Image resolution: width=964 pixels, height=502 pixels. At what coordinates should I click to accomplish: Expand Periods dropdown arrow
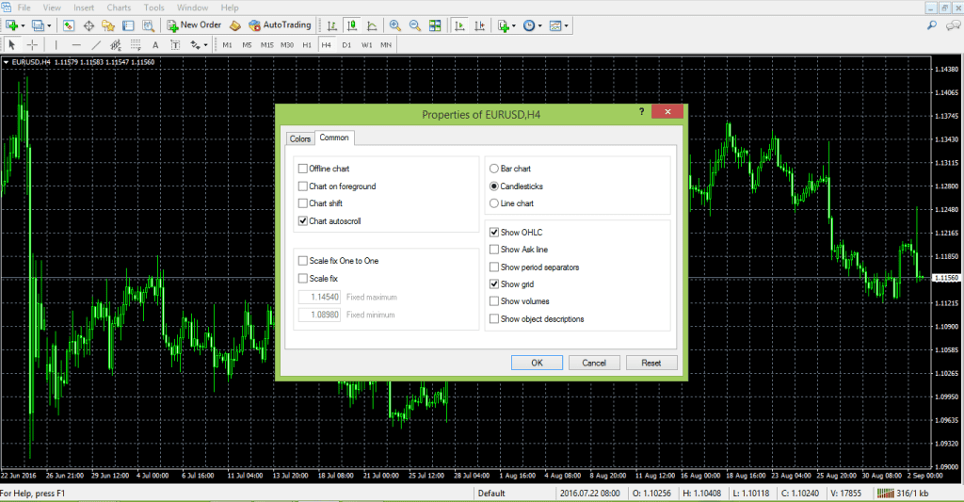click(539, 25)
